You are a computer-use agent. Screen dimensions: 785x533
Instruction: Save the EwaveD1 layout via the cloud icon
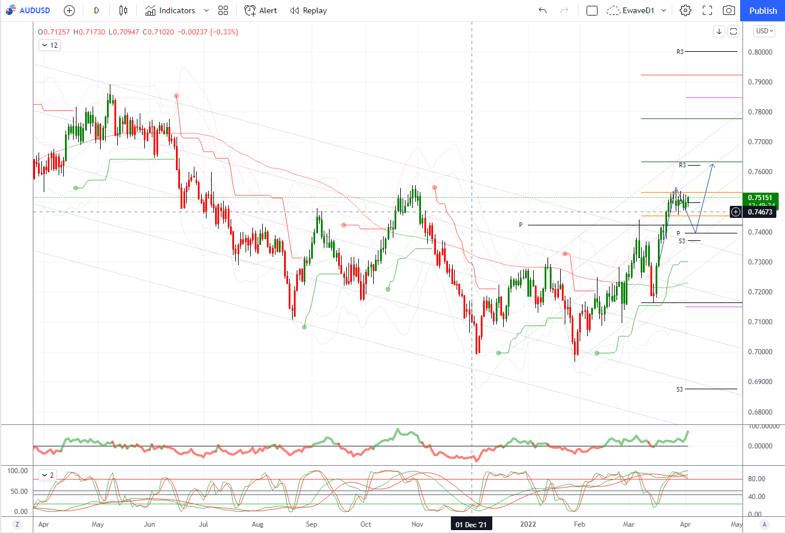(613, 10)
